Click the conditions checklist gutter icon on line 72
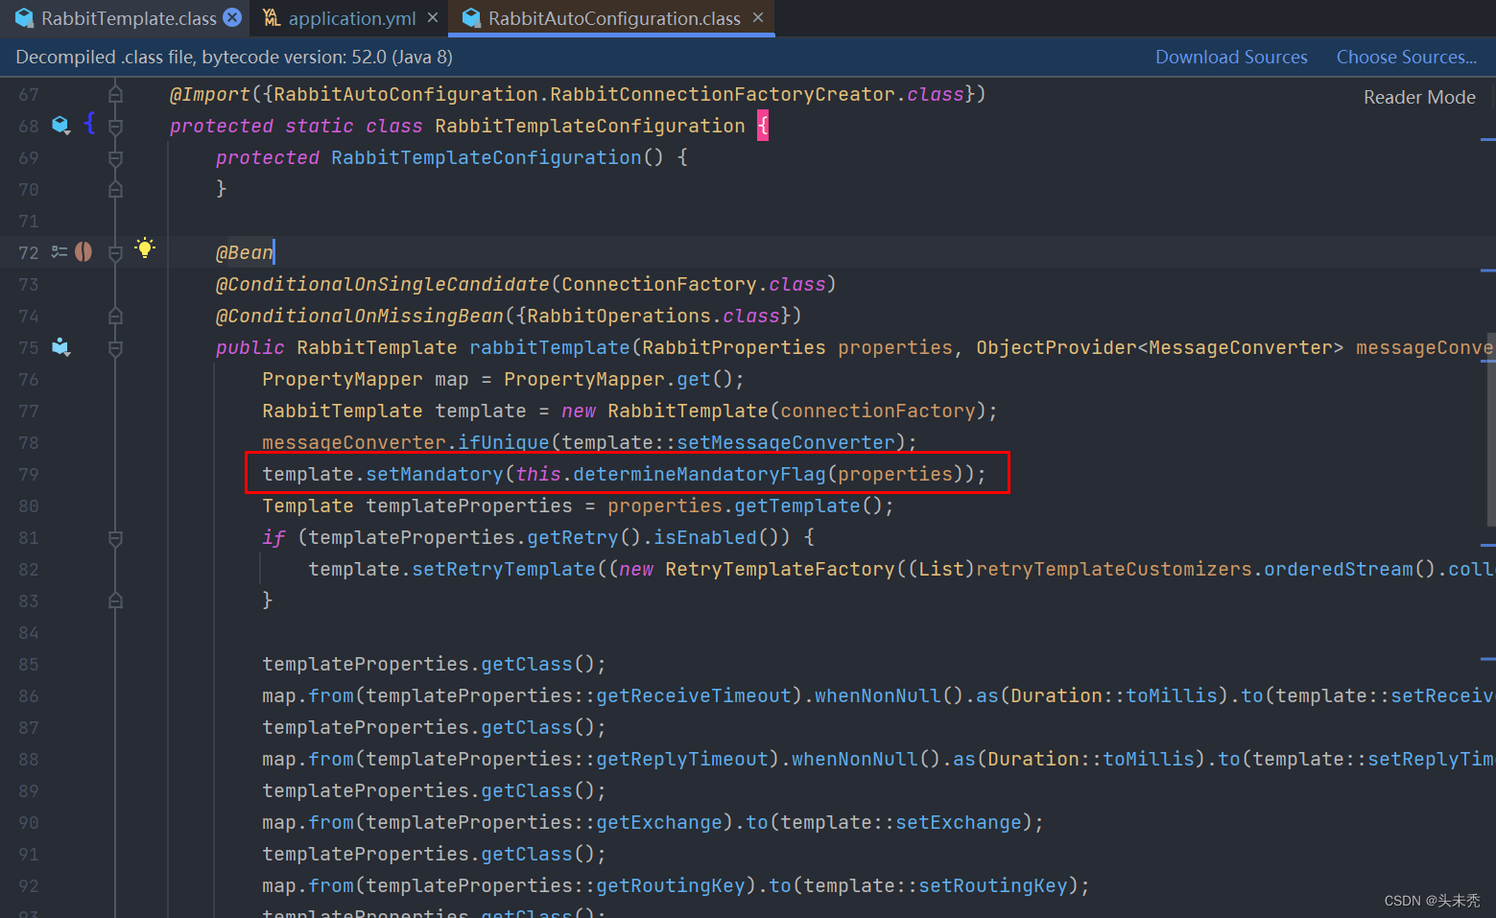 (59, 252)
